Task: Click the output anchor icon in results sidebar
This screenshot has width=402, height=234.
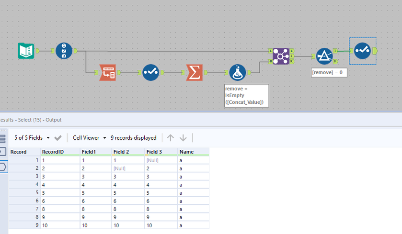Action: tap(3, 167)
